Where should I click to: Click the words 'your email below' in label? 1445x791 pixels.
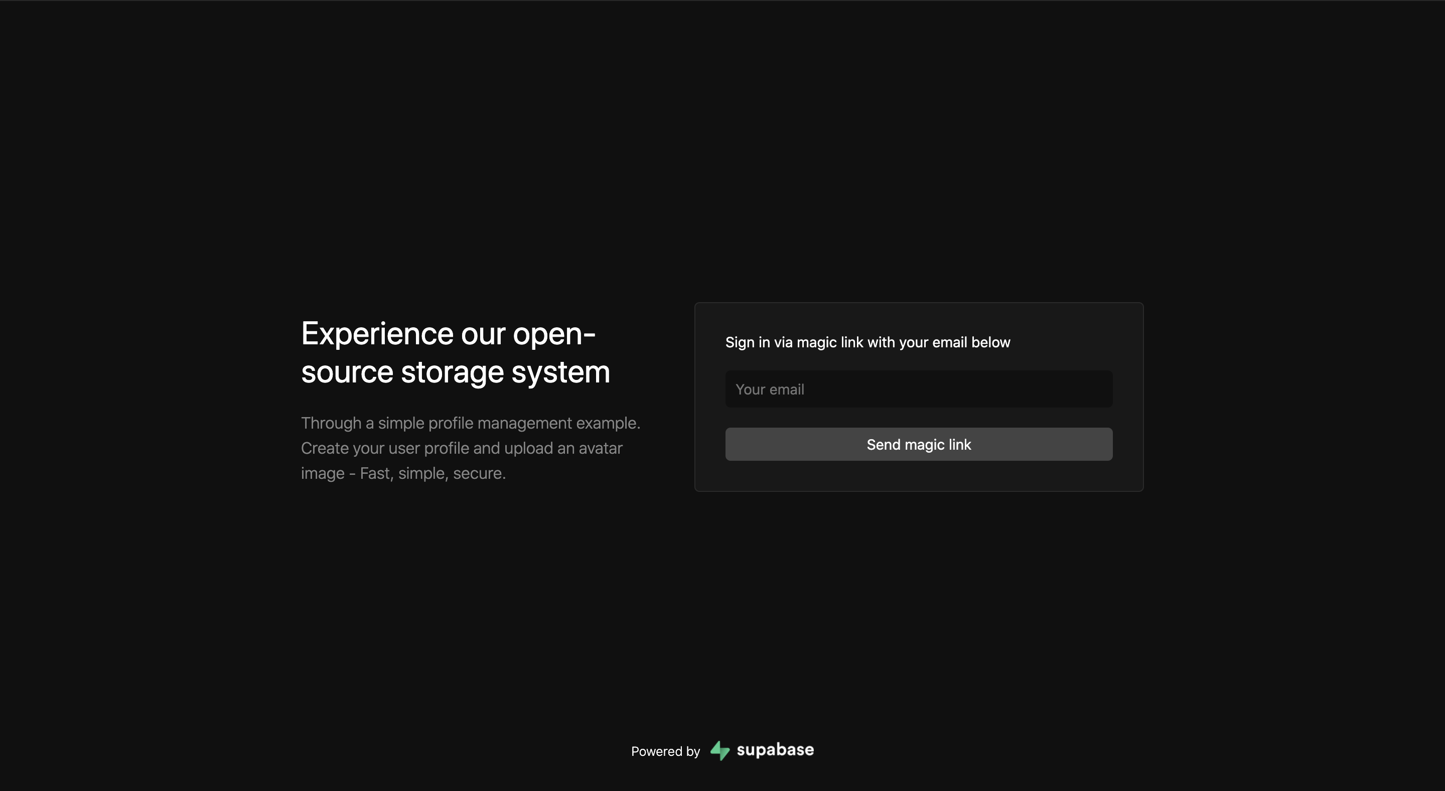click(x=954, y=342)
